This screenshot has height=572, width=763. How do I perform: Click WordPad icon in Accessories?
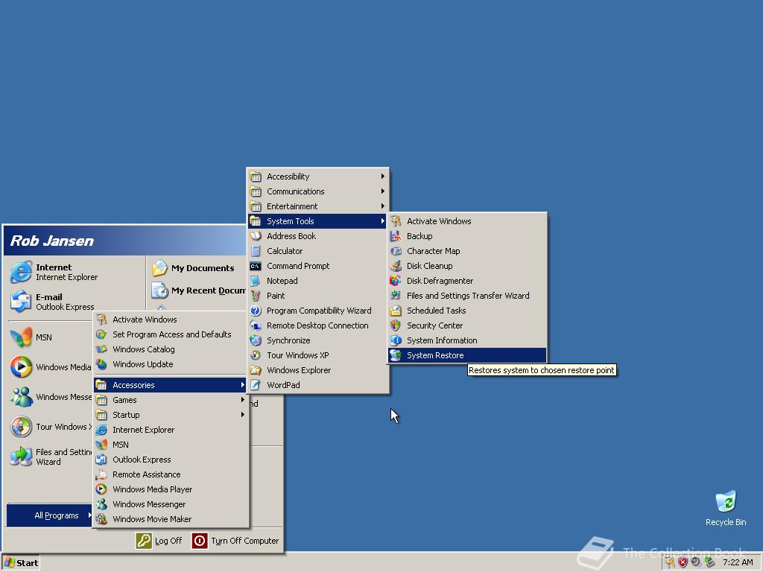(x=256, y=385)
